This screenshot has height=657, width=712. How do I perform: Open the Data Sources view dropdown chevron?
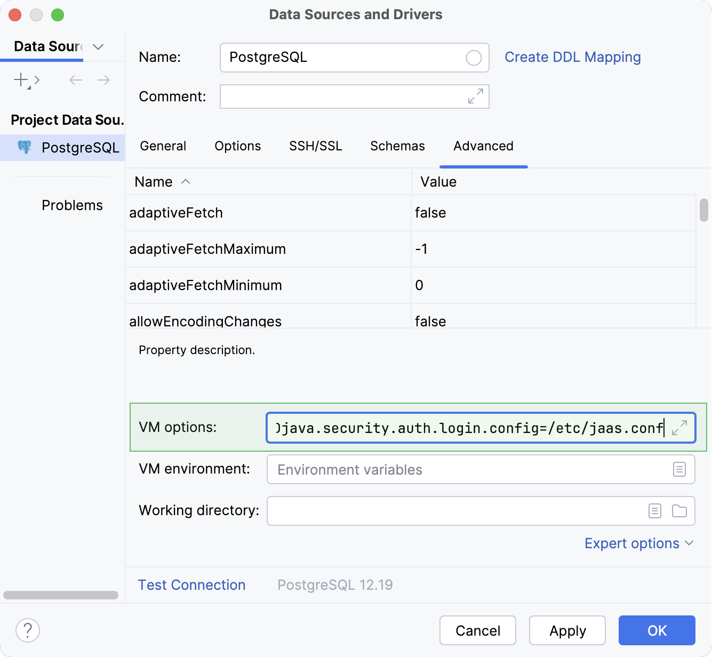pyautogui.click(x=98, y=47)
